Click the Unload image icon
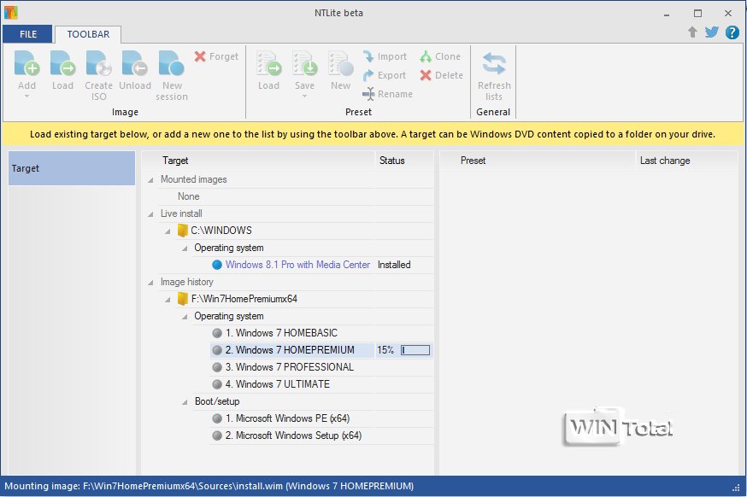 135,63
